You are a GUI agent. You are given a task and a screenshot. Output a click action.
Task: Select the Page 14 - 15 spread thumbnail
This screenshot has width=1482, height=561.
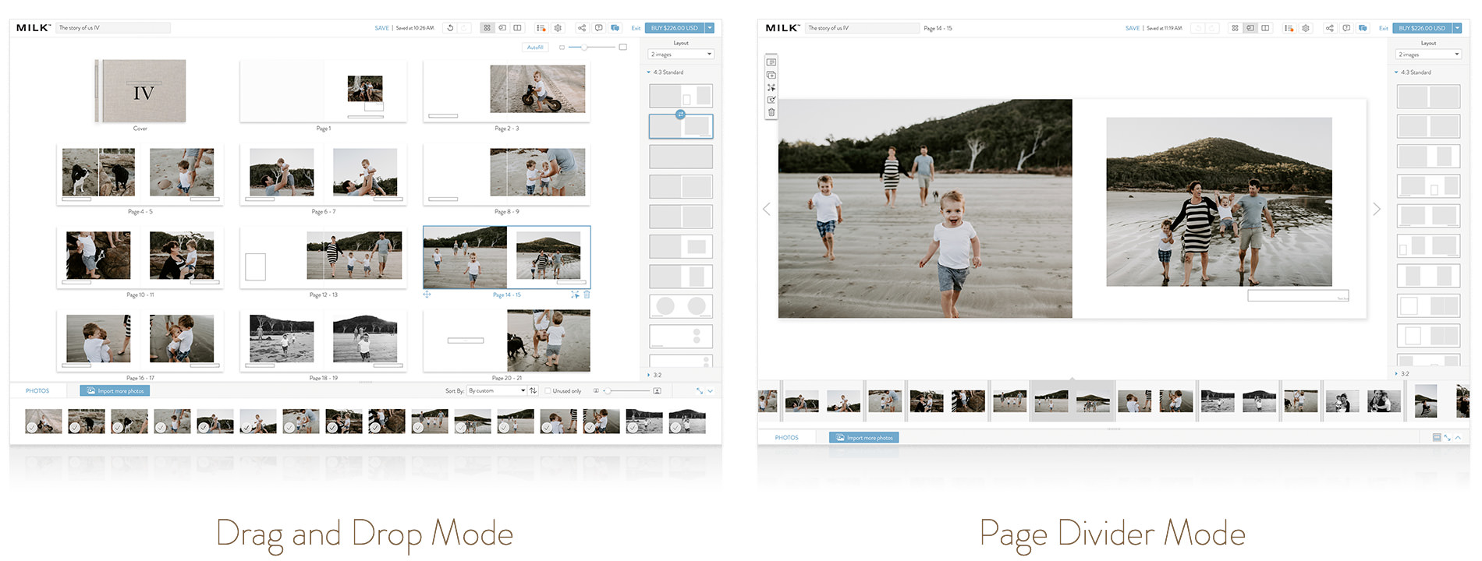[x=506, y=257]
